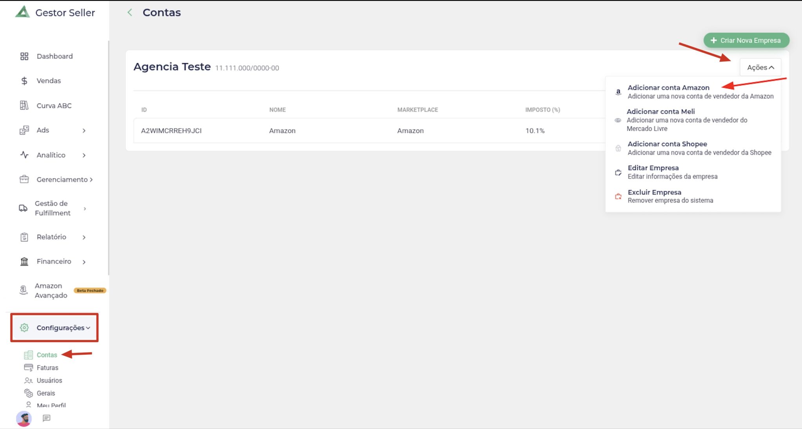Click the back arrow beside Contas title
The image size is (802, 429).
tap(130, 13)
